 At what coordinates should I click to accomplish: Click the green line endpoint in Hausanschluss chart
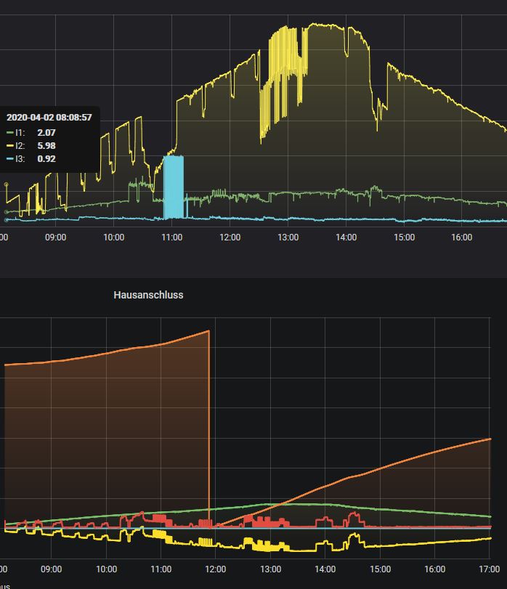click(490, 517)
